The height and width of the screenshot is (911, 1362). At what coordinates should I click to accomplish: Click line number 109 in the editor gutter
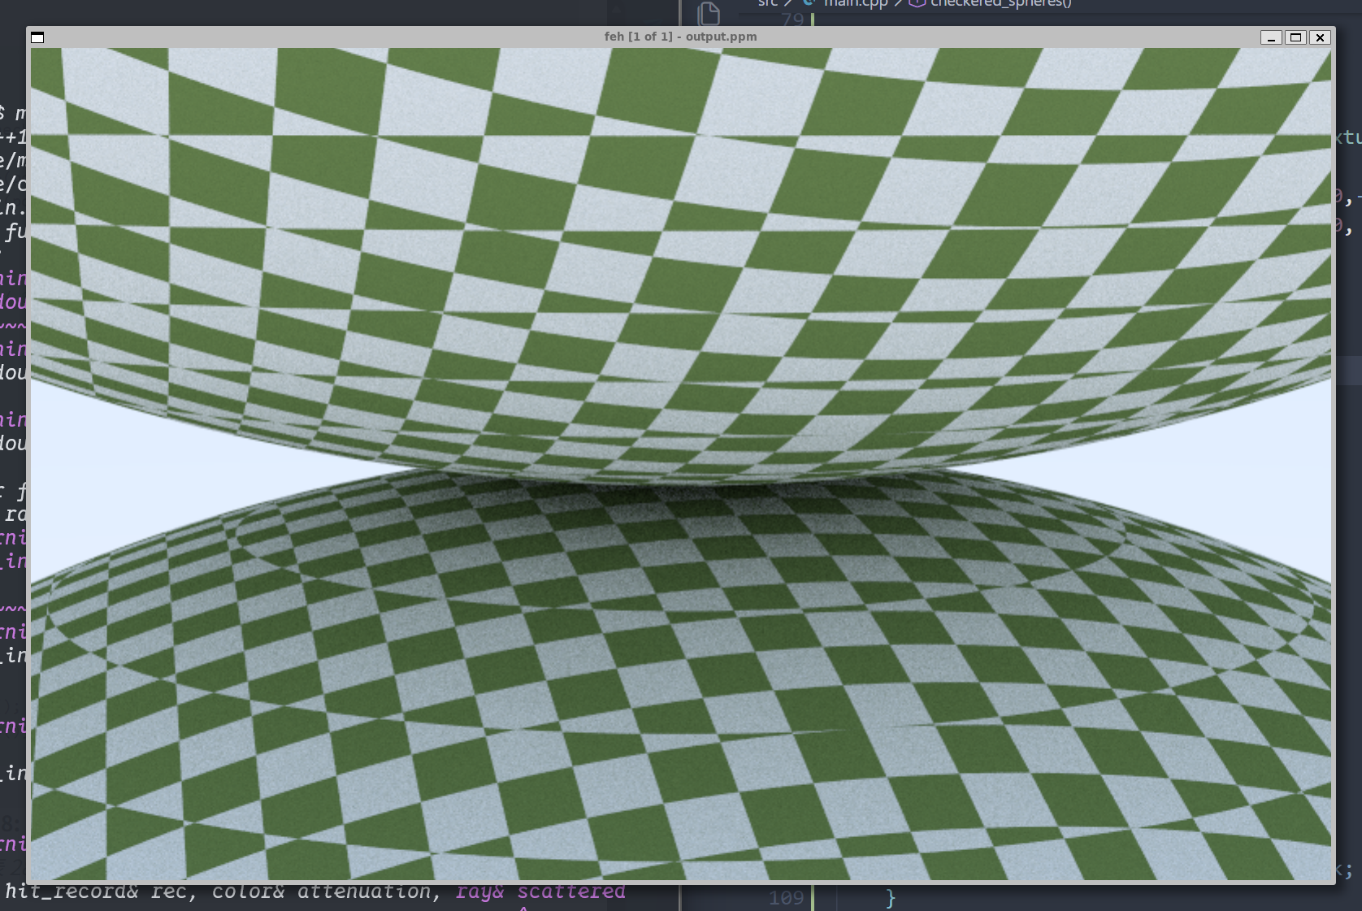click(786, 898)
